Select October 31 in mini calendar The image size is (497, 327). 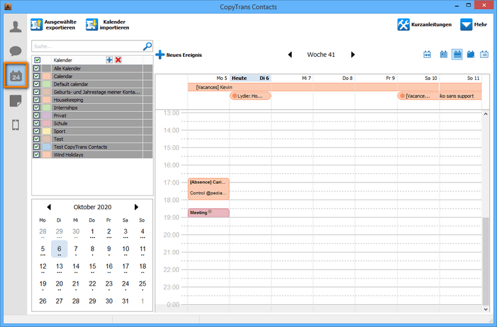[126, 301]
